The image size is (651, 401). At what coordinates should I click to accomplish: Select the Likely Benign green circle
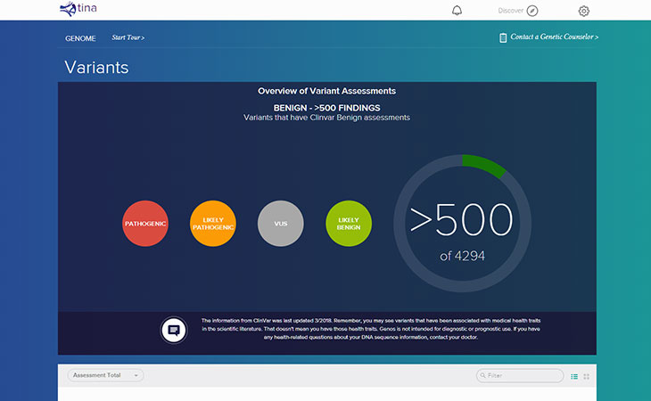pyautogui.click(x=348, y=223)
